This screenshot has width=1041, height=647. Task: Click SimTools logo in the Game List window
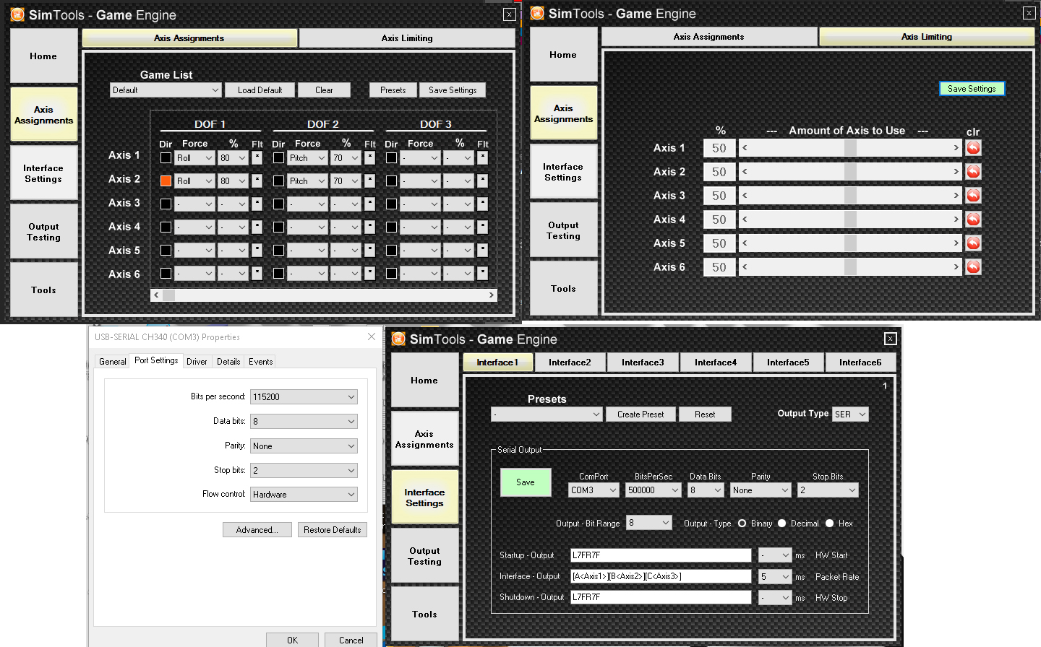17,15
